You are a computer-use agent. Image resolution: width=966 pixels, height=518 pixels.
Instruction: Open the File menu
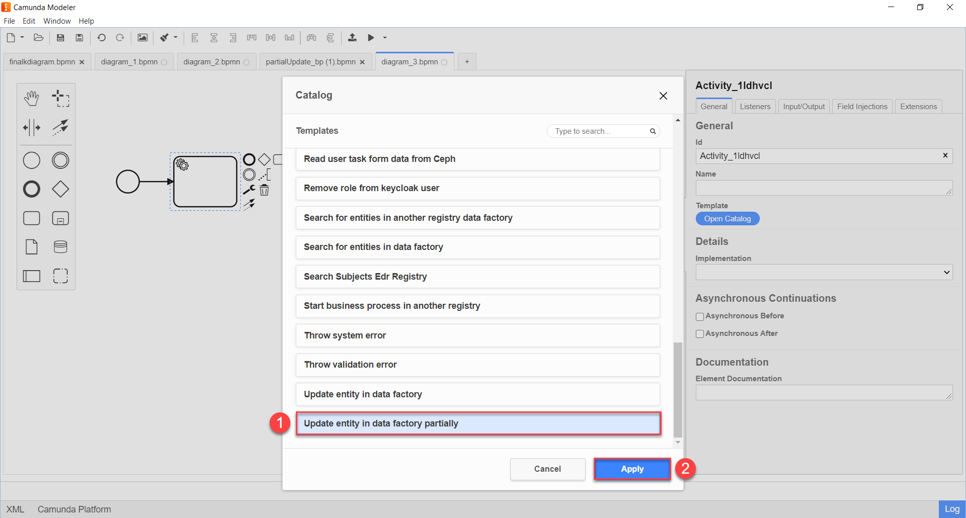pyautogui.click(x=9, y=21)
